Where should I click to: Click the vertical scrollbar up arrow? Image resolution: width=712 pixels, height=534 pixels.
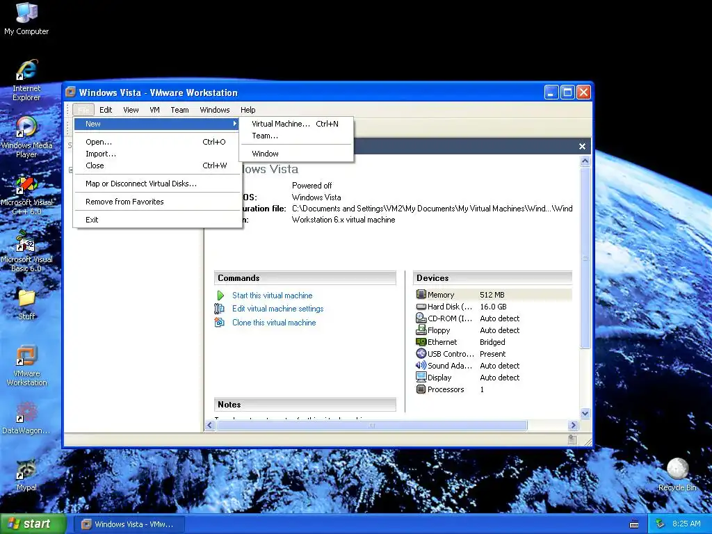click(x=585, y=161)
